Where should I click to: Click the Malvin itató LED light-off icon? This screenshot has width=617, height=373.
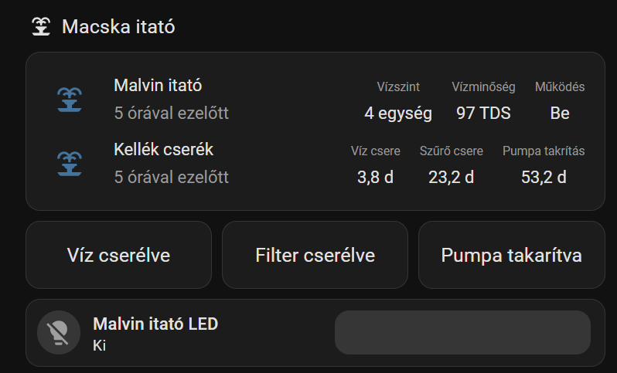click(x=59, y=333)
